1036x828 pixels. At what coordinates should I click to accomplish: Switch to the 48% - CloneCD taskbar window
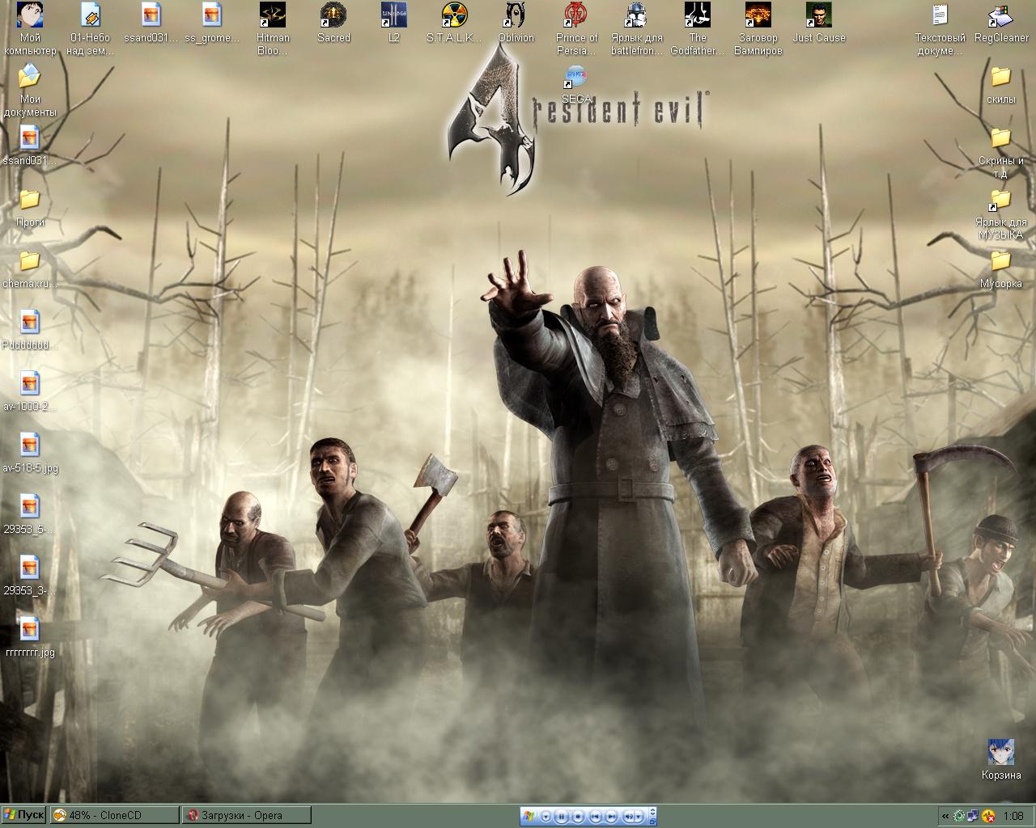pos(114,815)
